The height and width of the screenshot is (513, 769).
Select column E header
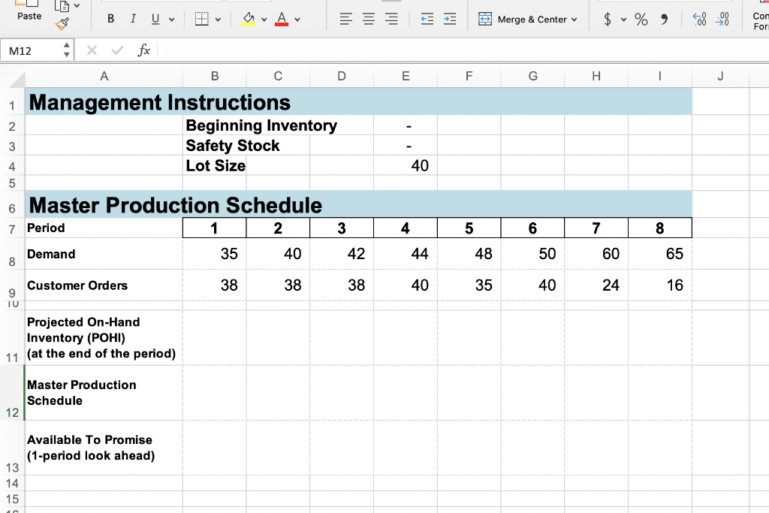pyautogui.click(x=406, y=76)
